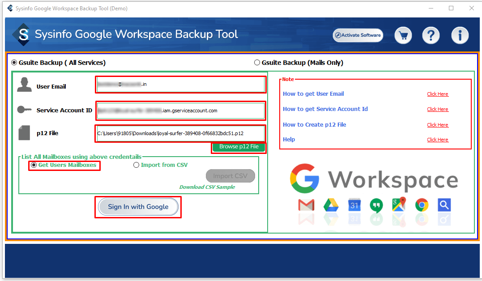Click 'How to get Service Account Id' text
The height and width of the screenshot is (281, 482).
(325, 109)
